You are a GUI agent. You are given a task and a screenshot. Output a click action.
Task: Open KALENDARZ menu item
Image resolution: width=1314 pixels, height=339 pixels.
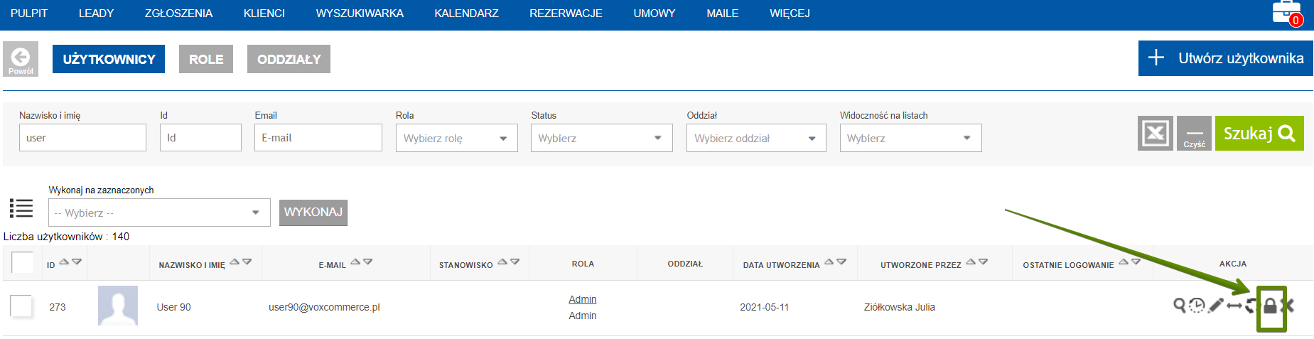pos(466,14)
